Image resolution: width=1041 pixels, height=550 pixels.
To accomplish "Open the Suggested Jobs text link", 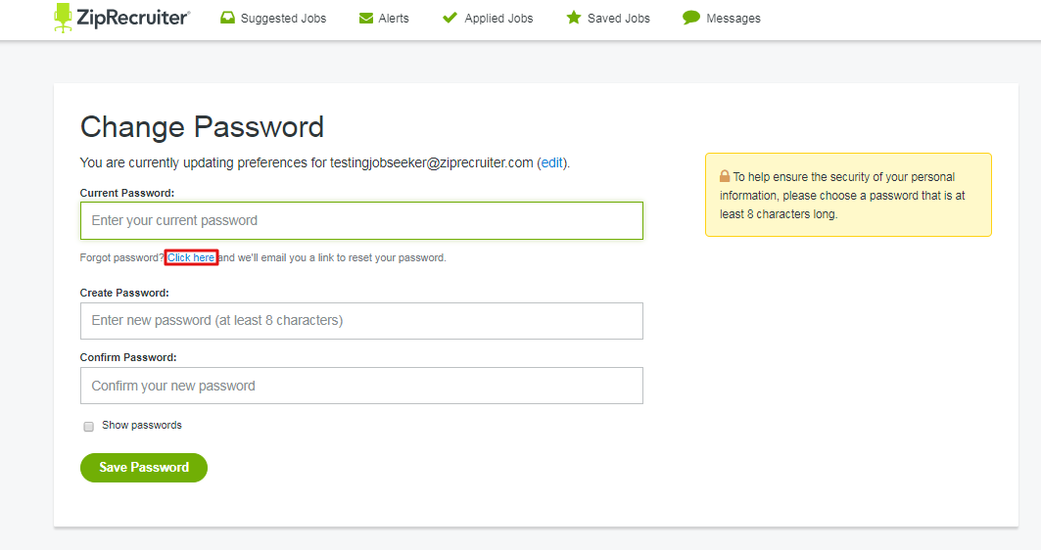I will pyautogui.click(x=283, y=19).
